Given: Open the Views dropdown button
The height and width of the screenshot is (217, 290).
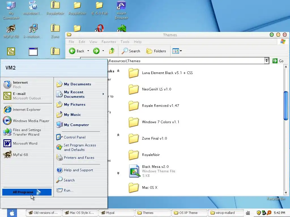Looking at the screenshot, I should (177, 51).
